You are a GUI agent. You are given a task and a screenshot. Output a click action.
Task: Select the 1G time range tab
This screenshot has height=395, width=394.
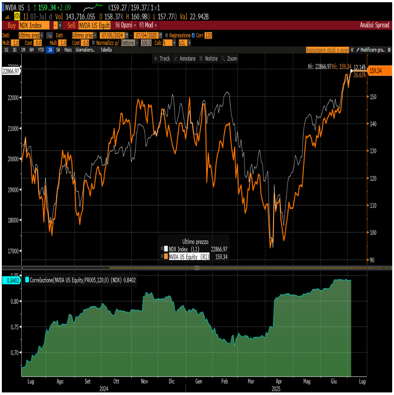[x=6, y=50]
